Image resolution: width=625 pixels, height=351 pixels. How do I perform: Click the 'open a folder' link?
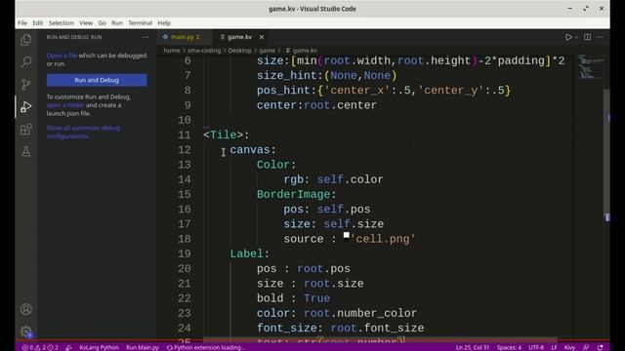65,105
